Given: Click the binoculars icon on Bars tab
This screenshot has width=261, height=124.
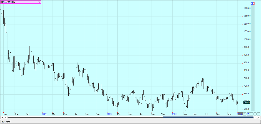Looking at the screenshot, I should pos(8,121).
